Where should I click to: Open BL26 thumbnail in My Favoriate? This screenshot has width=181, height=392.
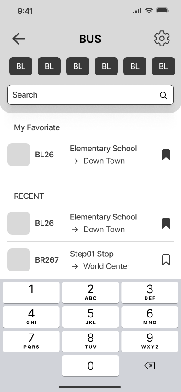pos(19,155)
